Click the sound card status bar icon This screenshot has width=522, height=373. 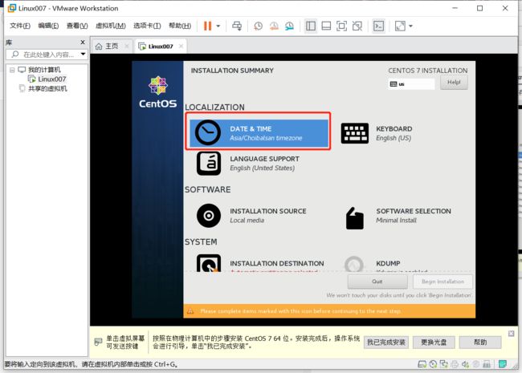tap(466, 364)
